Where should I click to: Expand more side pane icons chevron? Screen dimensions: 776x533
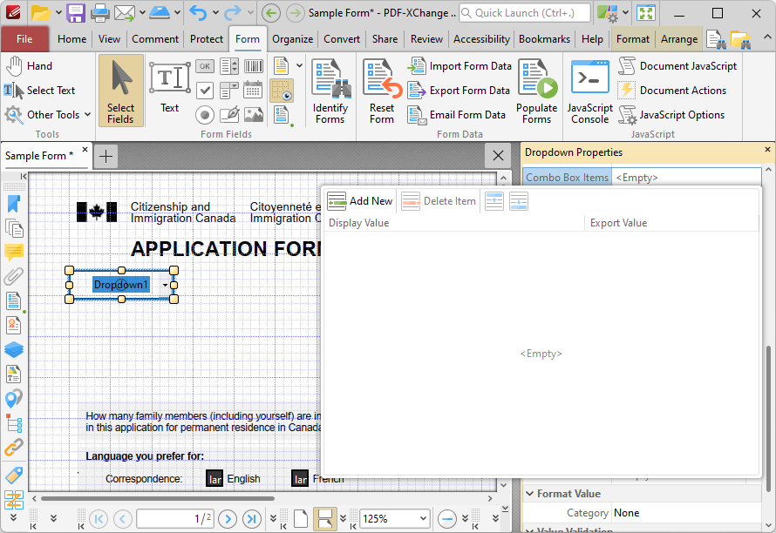pyautogui.click(x=14, y=517)
